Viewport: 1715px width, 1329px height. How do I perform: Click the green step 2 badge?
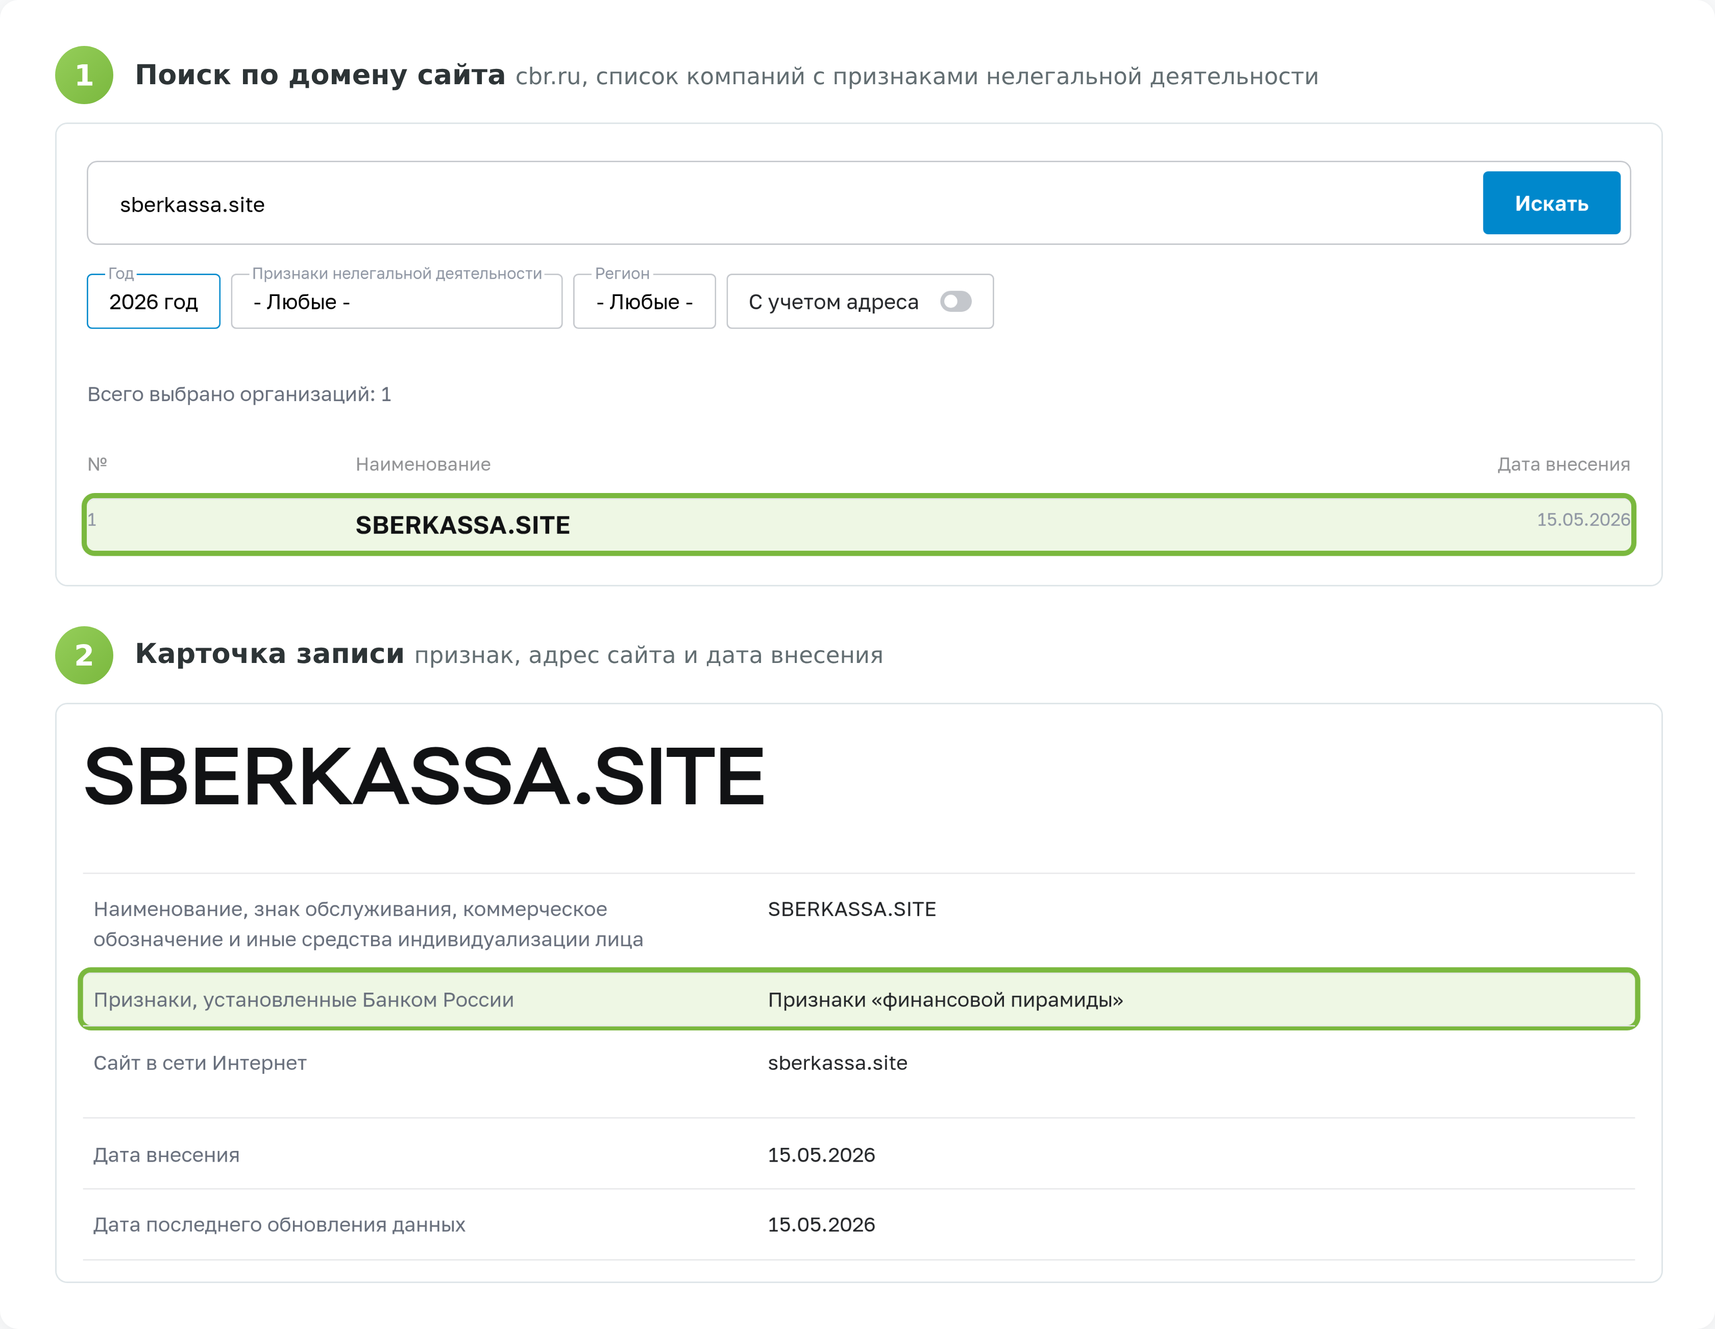(x=84, y=655)
